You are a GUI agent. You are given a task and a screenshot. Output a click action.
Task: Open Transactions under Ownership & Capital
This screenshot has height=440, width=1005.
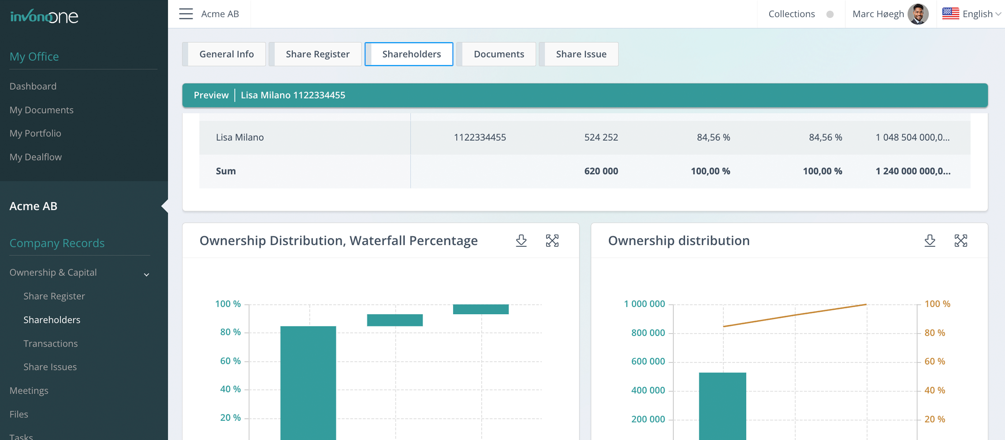coord(51,343)
